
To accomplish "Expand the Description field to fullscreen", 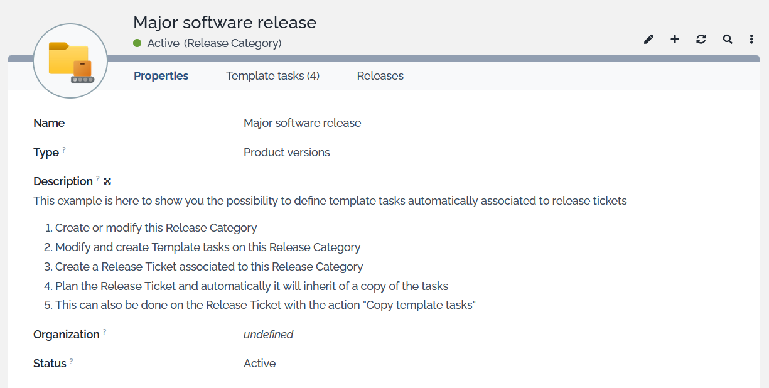I will tap(107, 181).
